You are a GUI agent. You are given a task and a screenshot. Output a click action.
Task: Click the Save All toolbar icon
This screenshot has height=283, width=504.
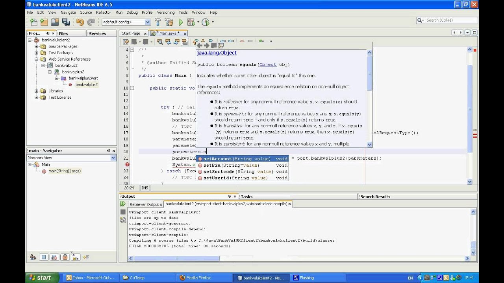[x=66, y=22]
